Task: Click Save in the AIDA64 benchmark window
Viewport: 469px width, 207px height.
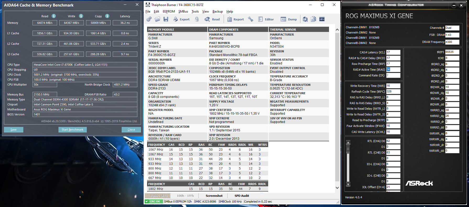Action: pos(14,130)
